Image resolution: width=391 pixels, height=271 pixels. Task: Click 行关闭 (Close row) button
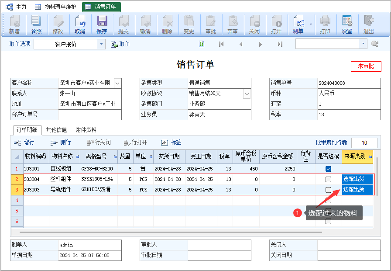tap(99, 142)
